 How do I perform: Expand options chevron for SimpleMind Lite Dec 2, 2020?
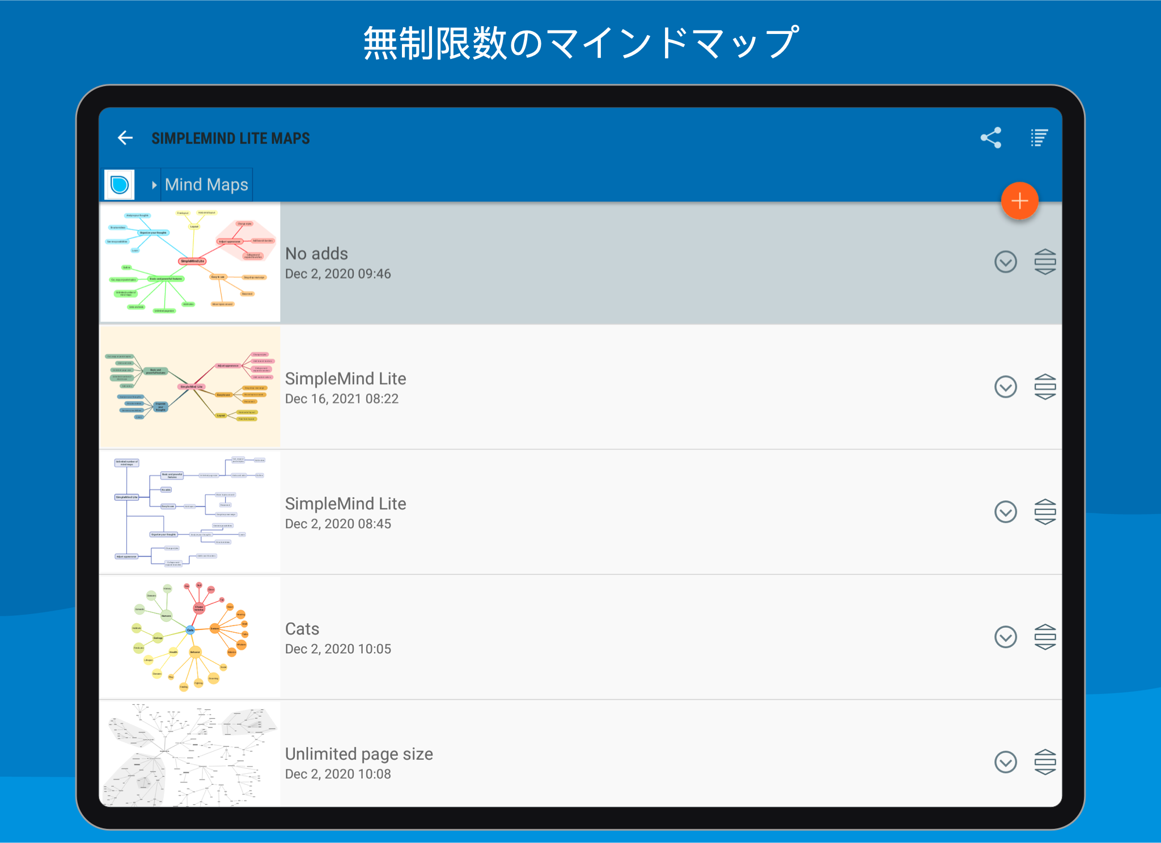1006,512
